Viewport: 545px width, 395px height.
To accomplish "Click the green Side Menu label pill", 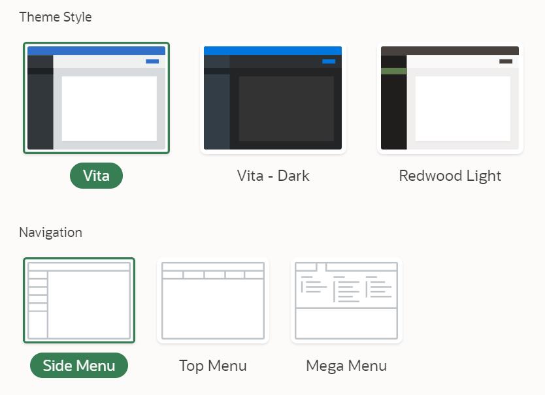I will (x=79, y=366).
